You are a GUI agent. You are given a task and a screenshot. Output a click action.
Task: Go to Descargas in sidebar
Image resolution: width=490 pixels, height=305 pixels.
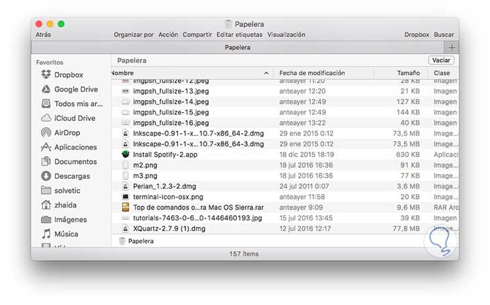[x=72, y=176]
